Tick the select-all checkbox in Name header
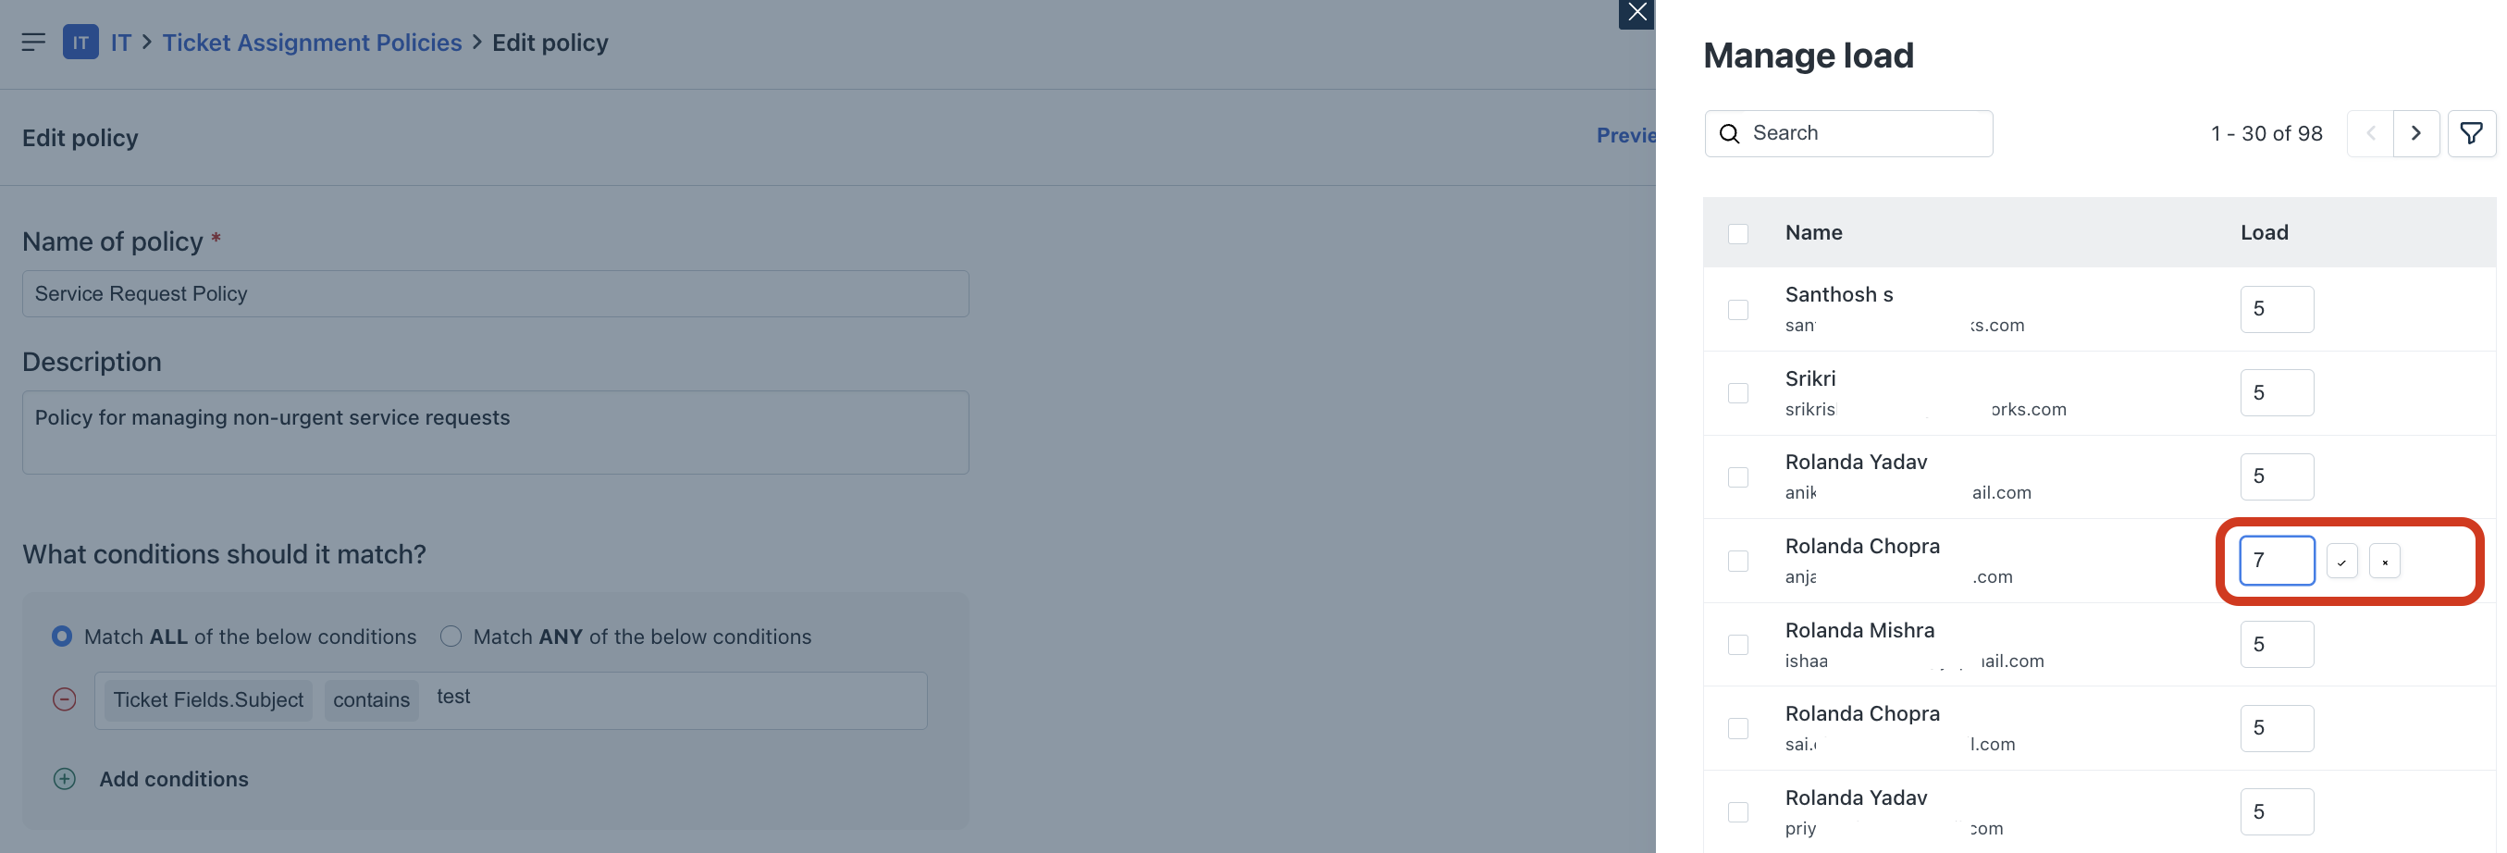 [x=1738, y=234]
